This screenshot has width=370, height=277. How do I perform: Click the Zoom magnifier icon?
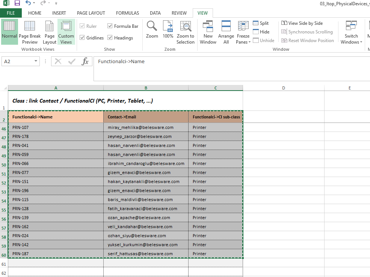pyautogui.click(x=152, y=30)
